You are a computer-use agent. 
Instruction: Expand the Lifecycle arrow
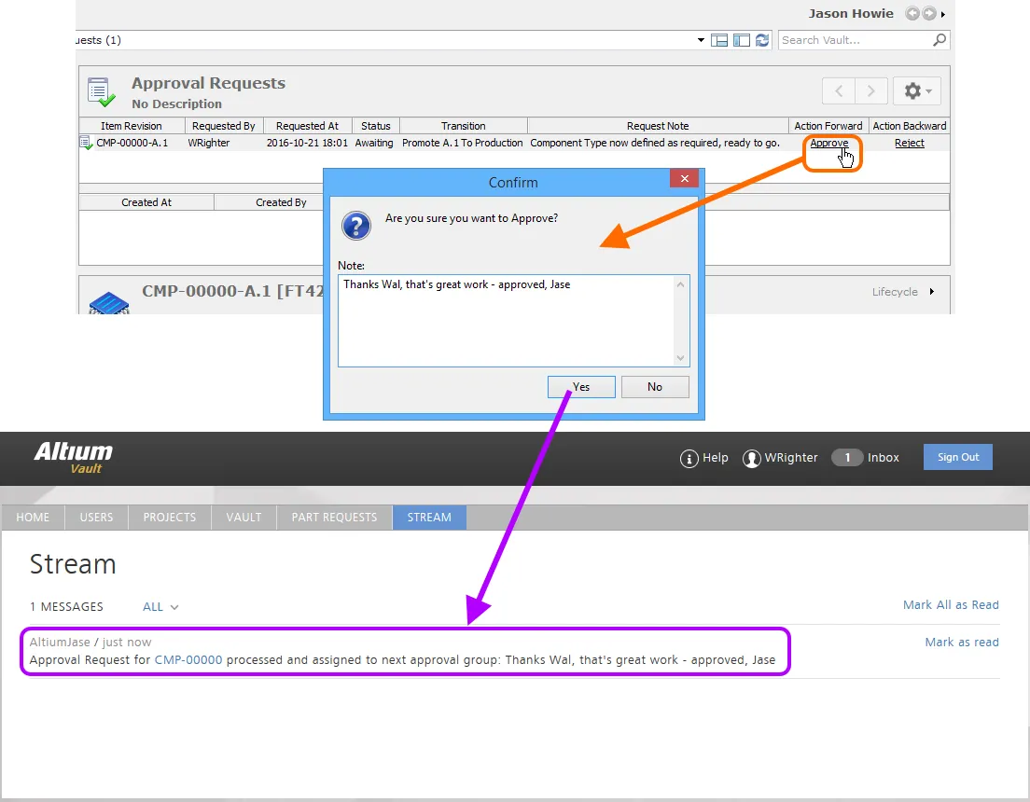(931, 292)
